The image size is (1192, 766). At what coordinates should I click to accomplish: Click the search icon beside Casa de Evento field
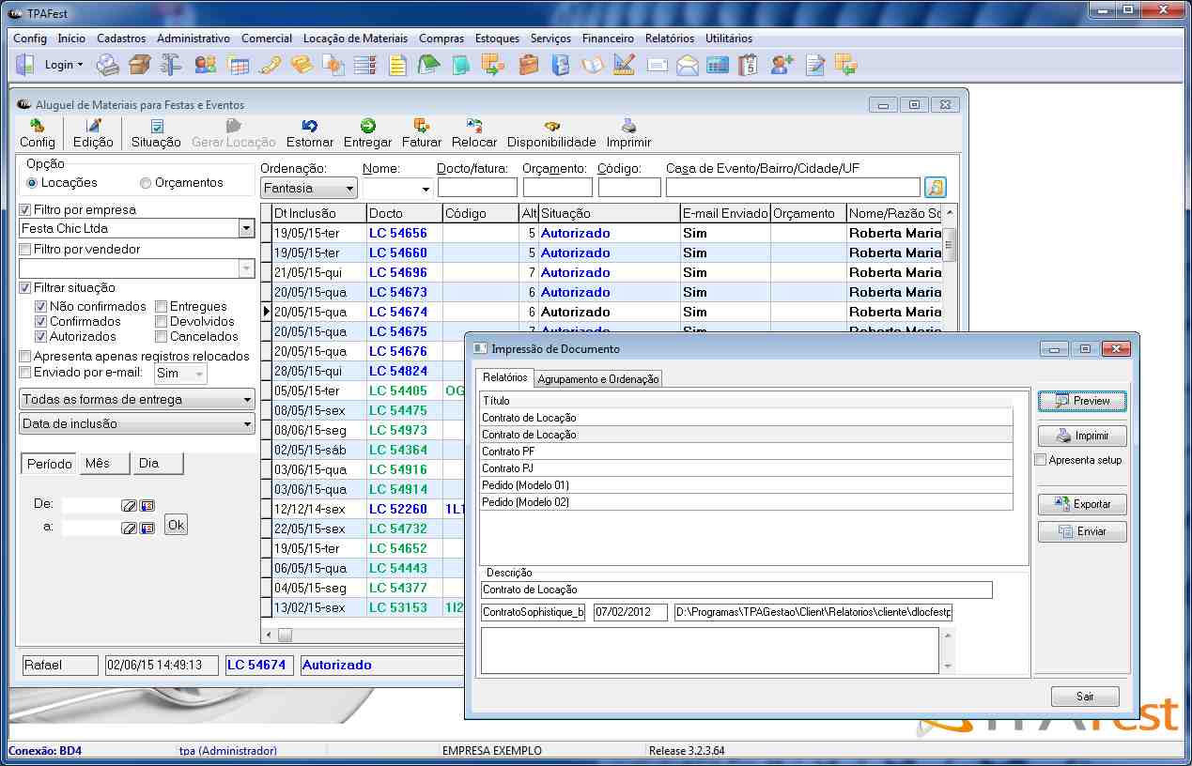click(x=935, y=187)
